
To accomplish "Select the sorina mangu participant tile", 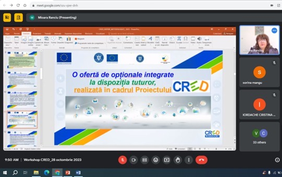I will [260, 72].
